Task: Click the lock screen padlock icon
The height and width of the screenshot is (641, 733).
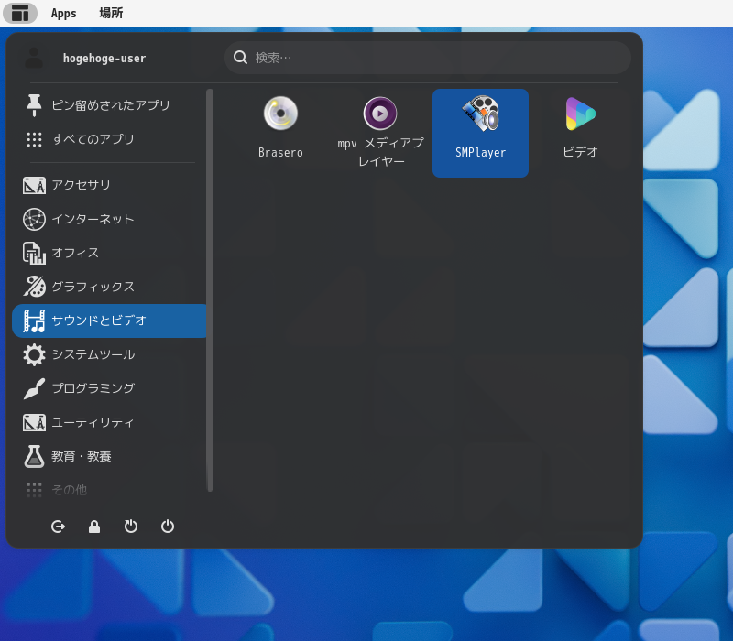Action: coord(94,527)
